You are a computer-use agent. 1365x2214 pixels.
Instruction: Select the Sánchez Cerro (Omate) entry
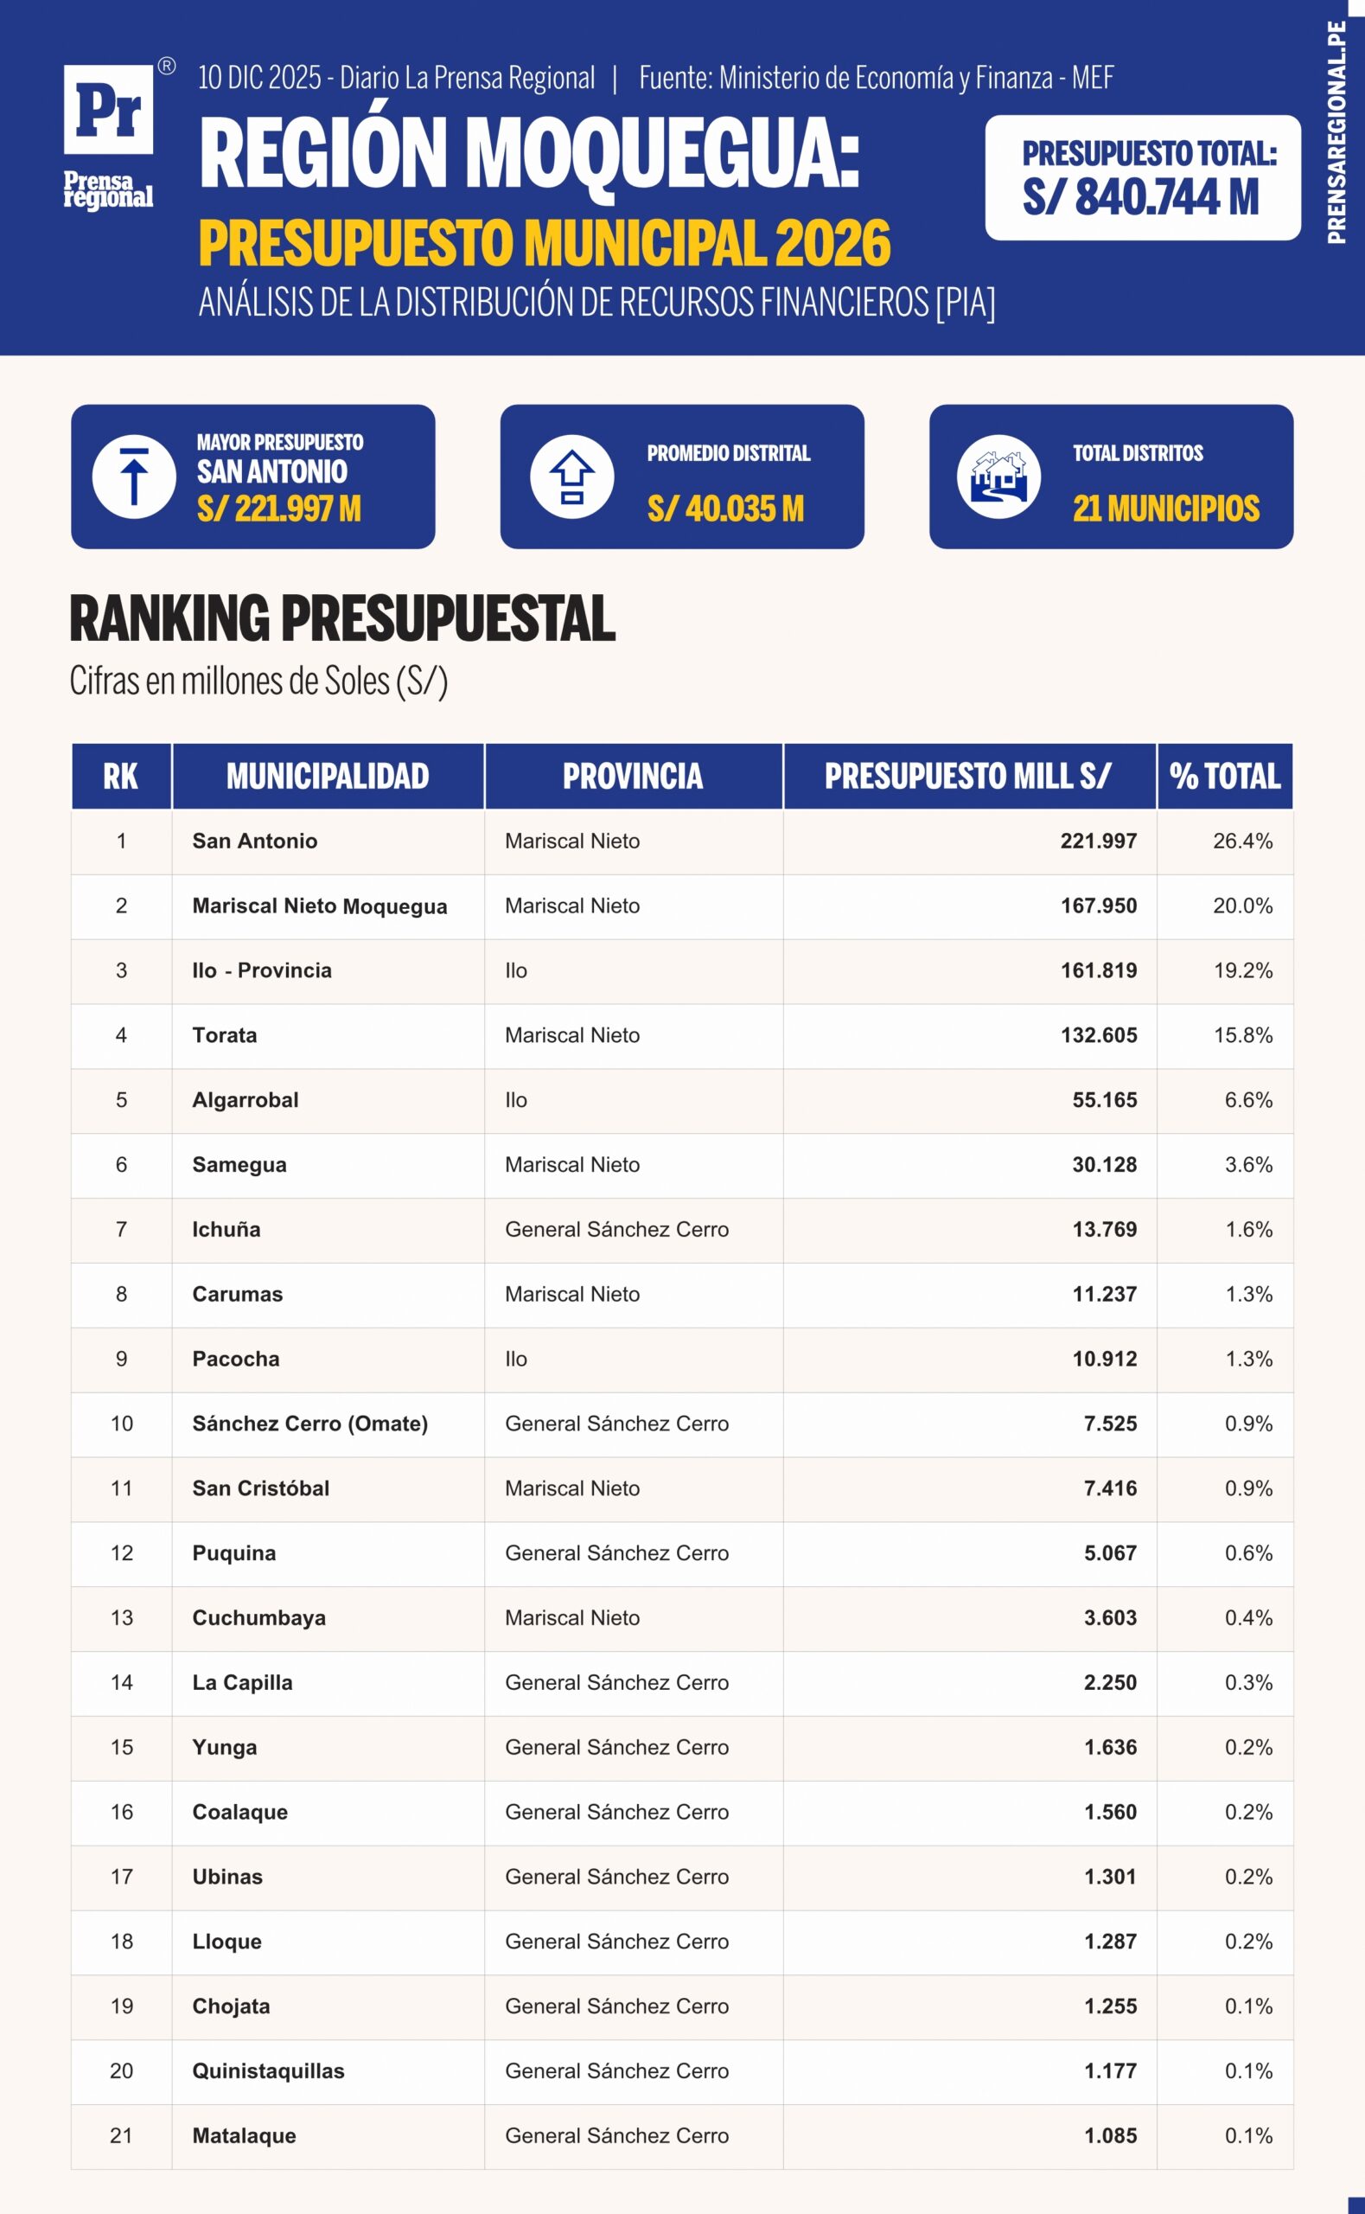(x=309, y=1423)
